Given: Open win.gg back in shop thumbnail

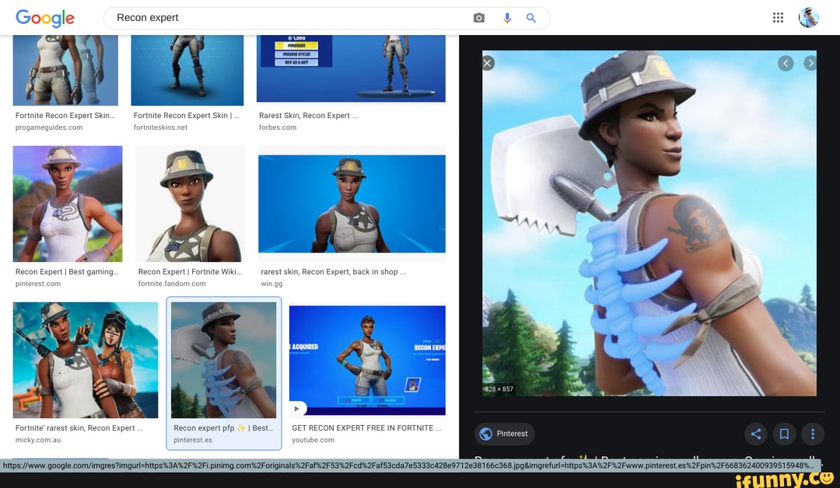Looking at the screenshot, I should pos(352,204).
